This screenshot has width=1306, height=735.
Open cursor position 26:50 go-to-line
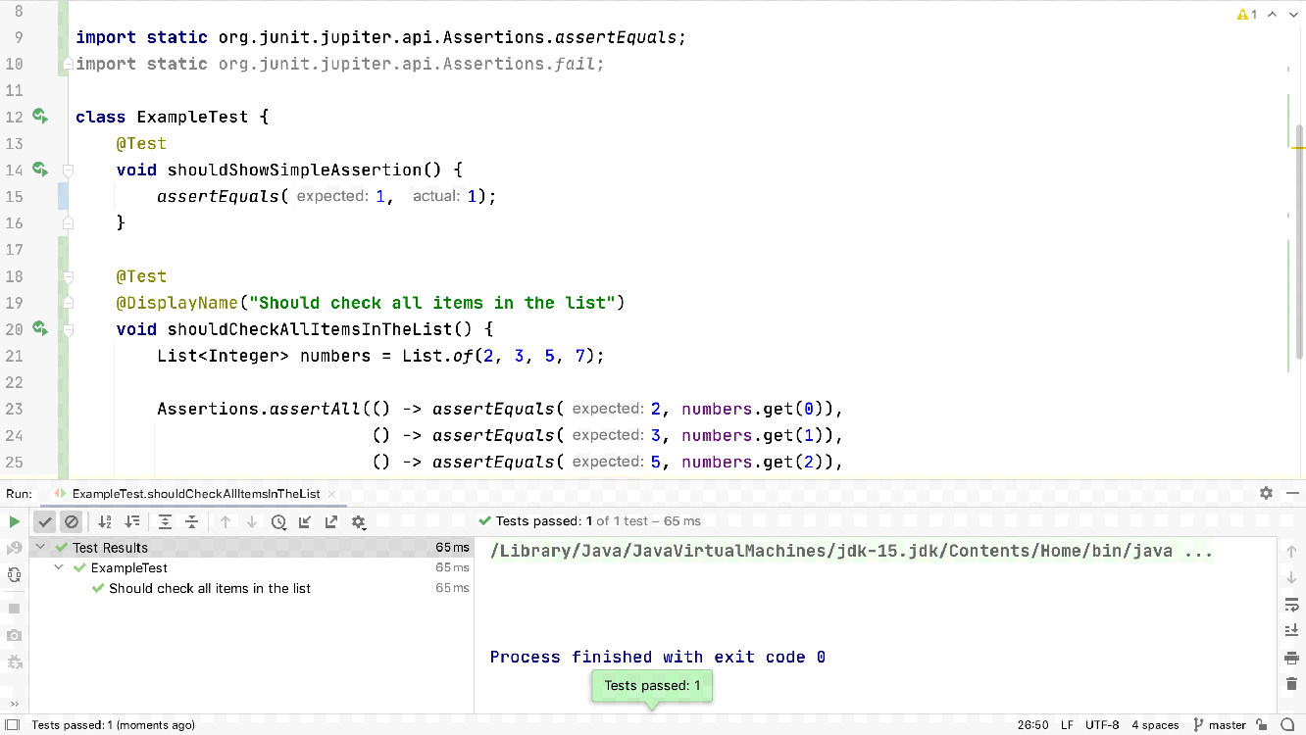coord(1032,725)
